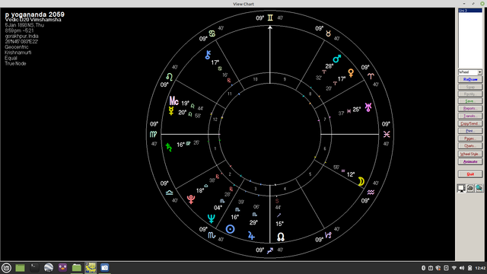The image size is (487, 274).
Task: Click the Leo sign symbol
Action: (x=169, y=76)
